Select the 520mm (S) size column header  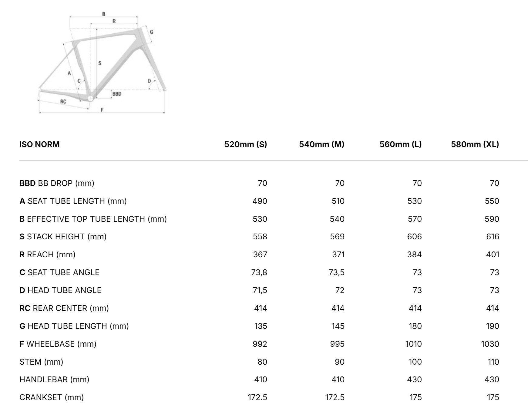tap(245, 144)
